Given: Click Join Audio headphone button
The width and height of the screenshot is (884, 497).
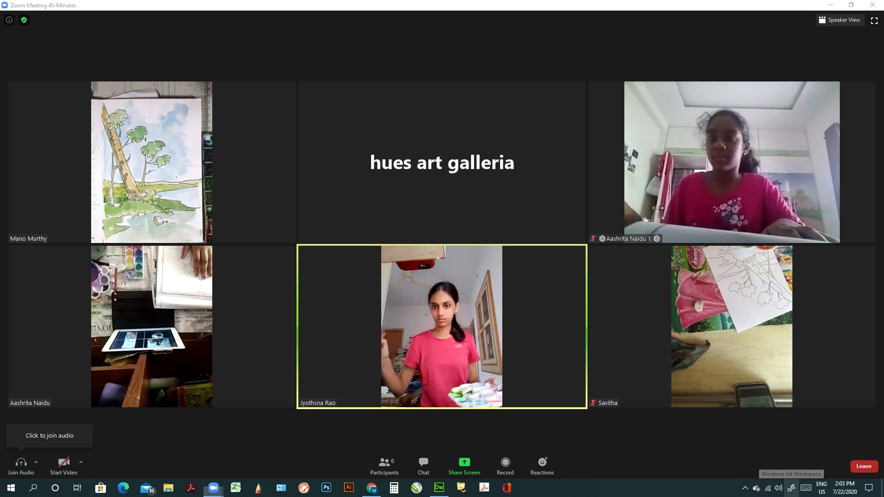Looking at the screenshot, I should pos(21,465).
